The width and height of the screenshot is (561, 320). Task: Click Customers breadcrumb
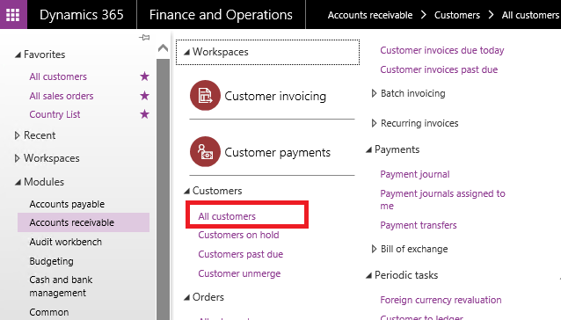pyautogui.click(x=457, y=15)
